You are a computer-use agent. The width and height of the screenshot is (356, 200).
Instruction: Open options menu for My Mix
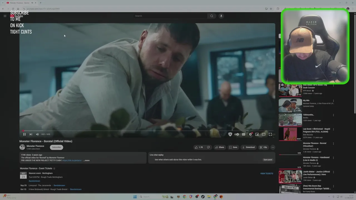coord(333,101)
